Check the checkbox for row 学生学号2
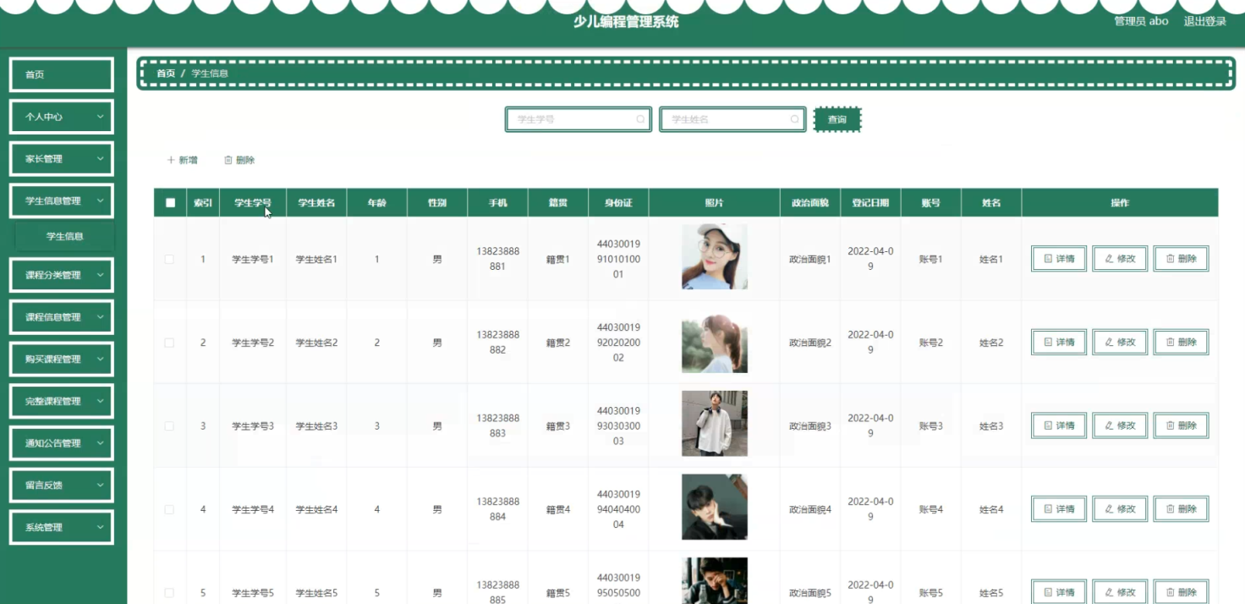The image size is (1245, 604). 169,343
